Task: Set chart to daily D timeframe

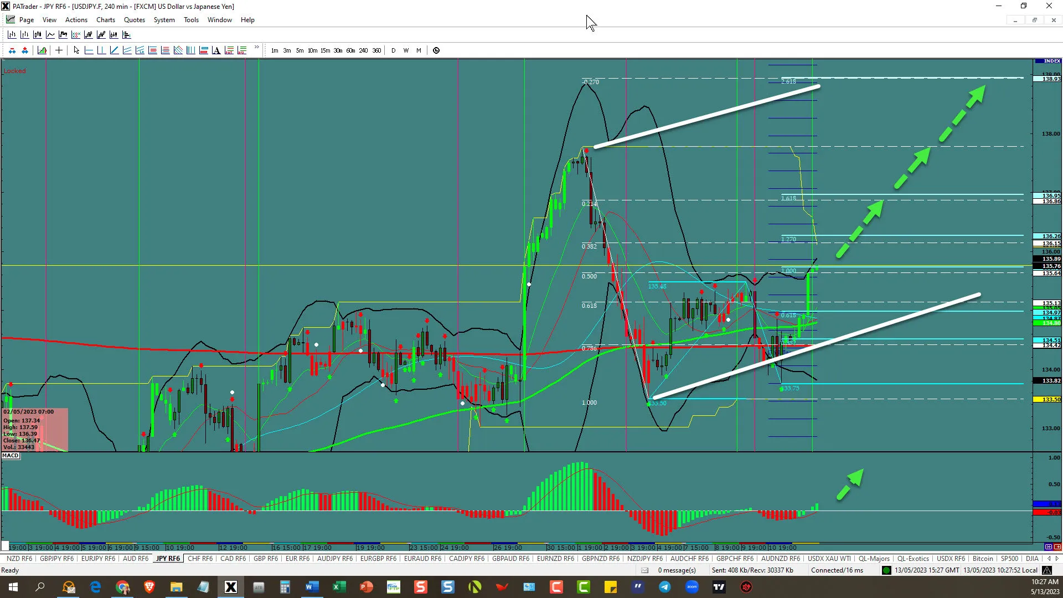Action: (394, 50)
